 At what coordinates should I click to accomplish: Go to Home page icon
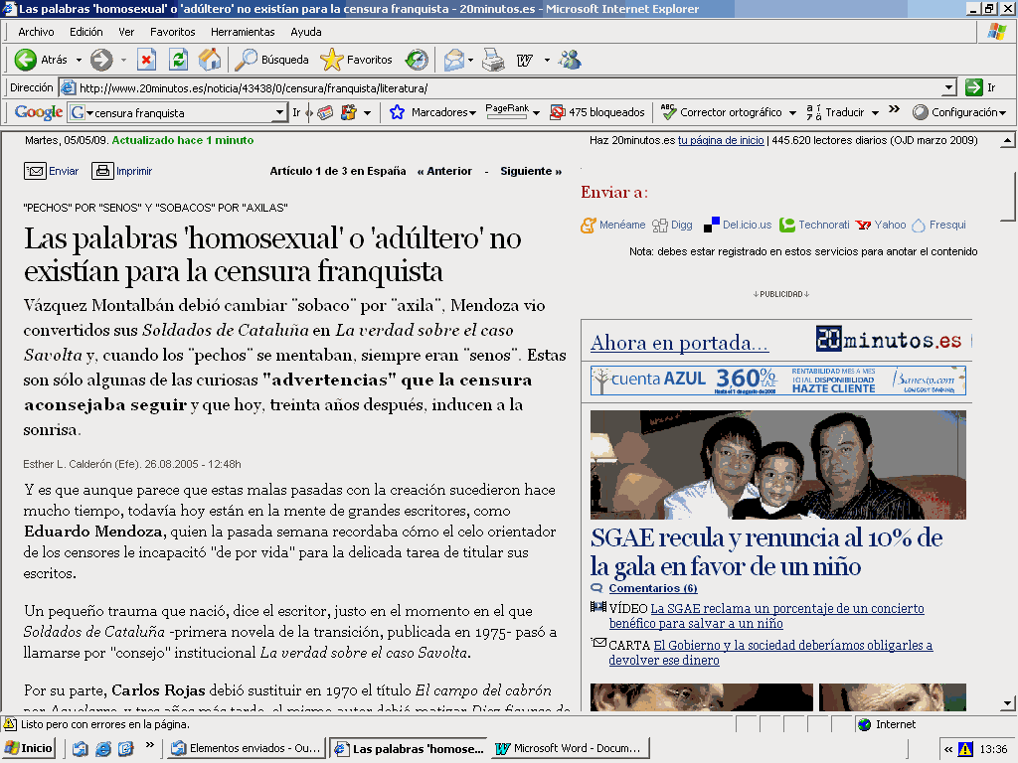(x=210, y=60)
